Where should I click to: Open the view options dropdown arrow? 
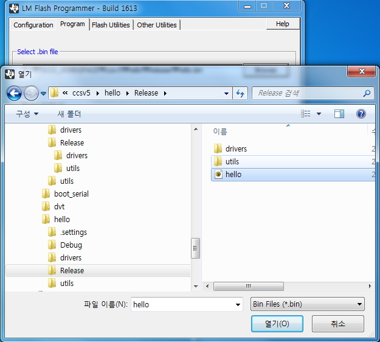pyautogui.click(x=319, y=114)
